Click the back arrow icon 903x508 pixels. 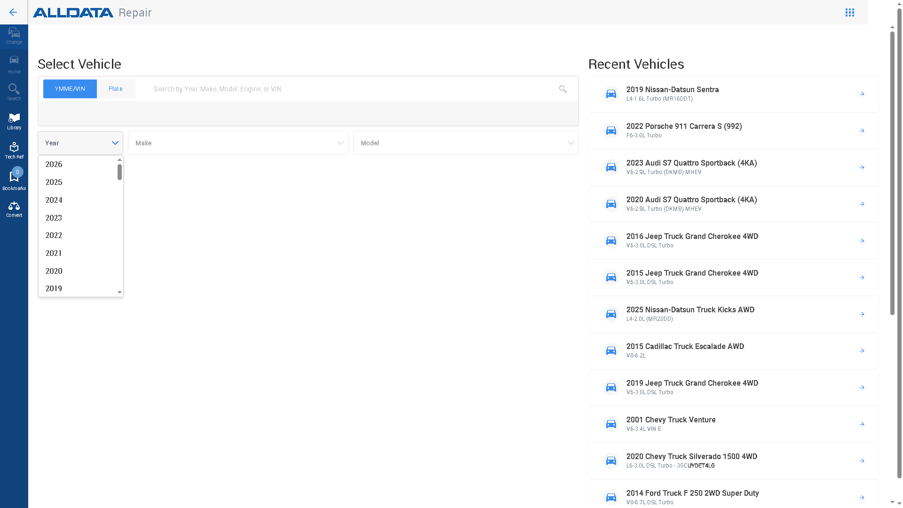coord(13,12)
